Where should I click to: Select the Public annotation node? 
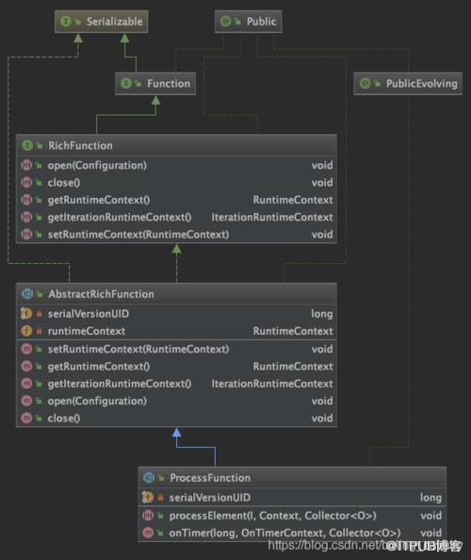coord(249,22)
